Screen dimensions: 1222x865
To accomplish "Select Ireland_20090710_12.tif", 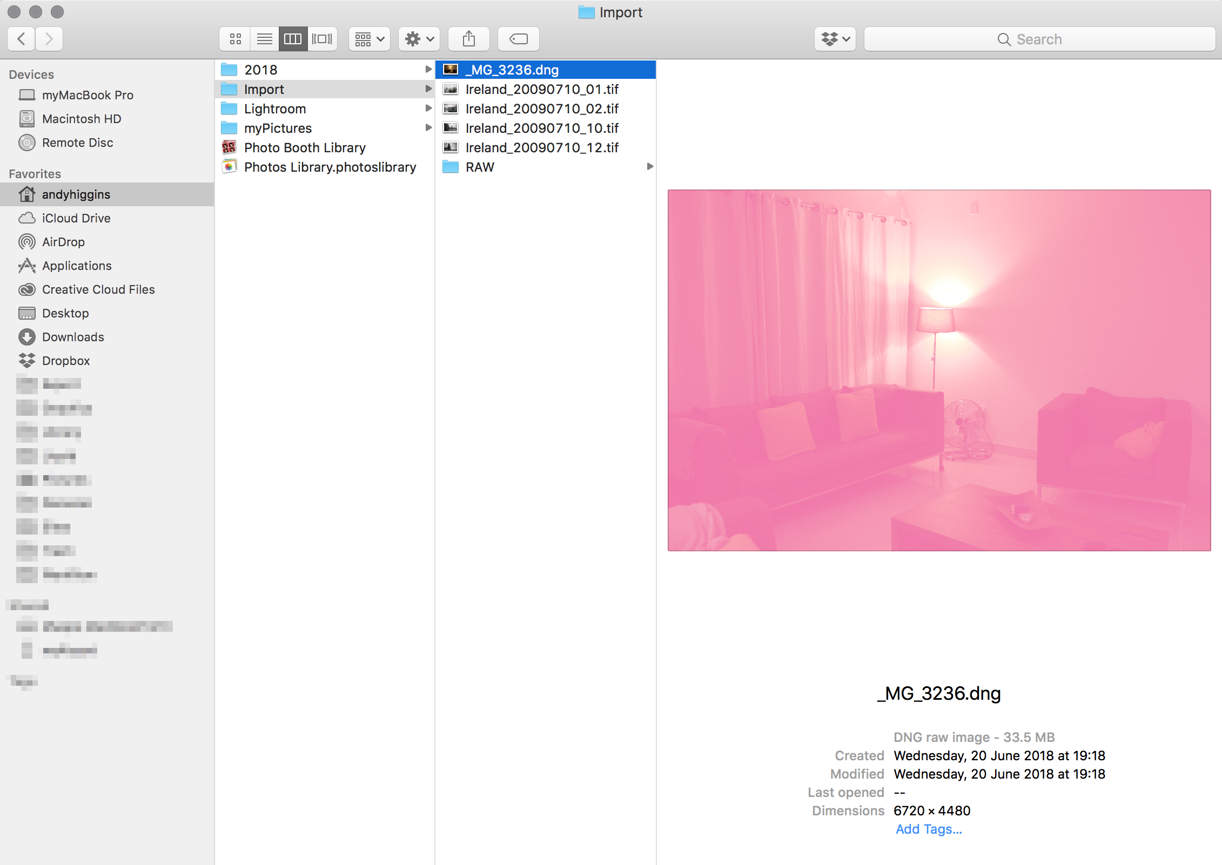I will (x=546, y=147).
